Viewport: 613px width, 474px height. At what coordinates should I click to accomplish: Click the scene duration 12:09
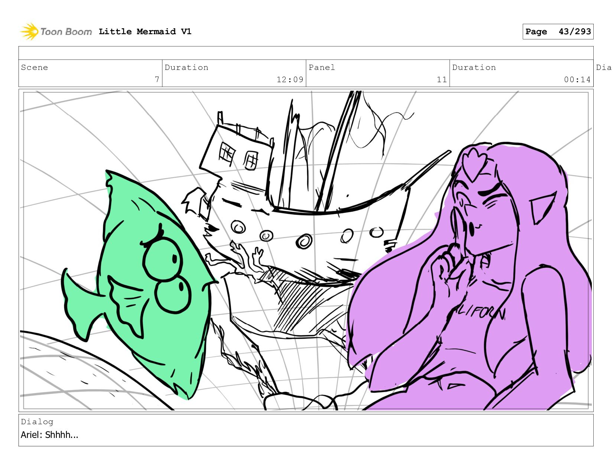click(290, 80)
